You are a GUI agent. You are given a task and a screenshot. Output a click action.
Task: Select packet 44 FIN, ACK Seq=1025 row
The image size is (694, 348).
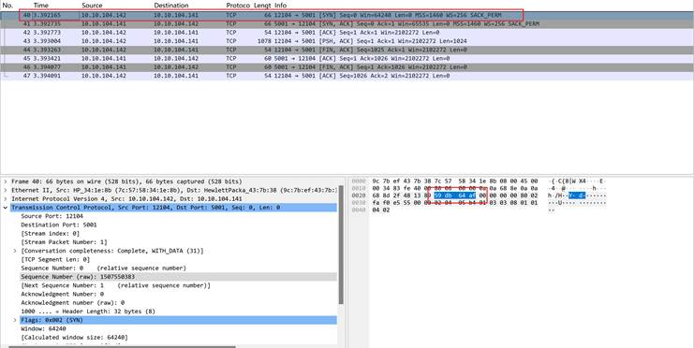coord(347,50)
